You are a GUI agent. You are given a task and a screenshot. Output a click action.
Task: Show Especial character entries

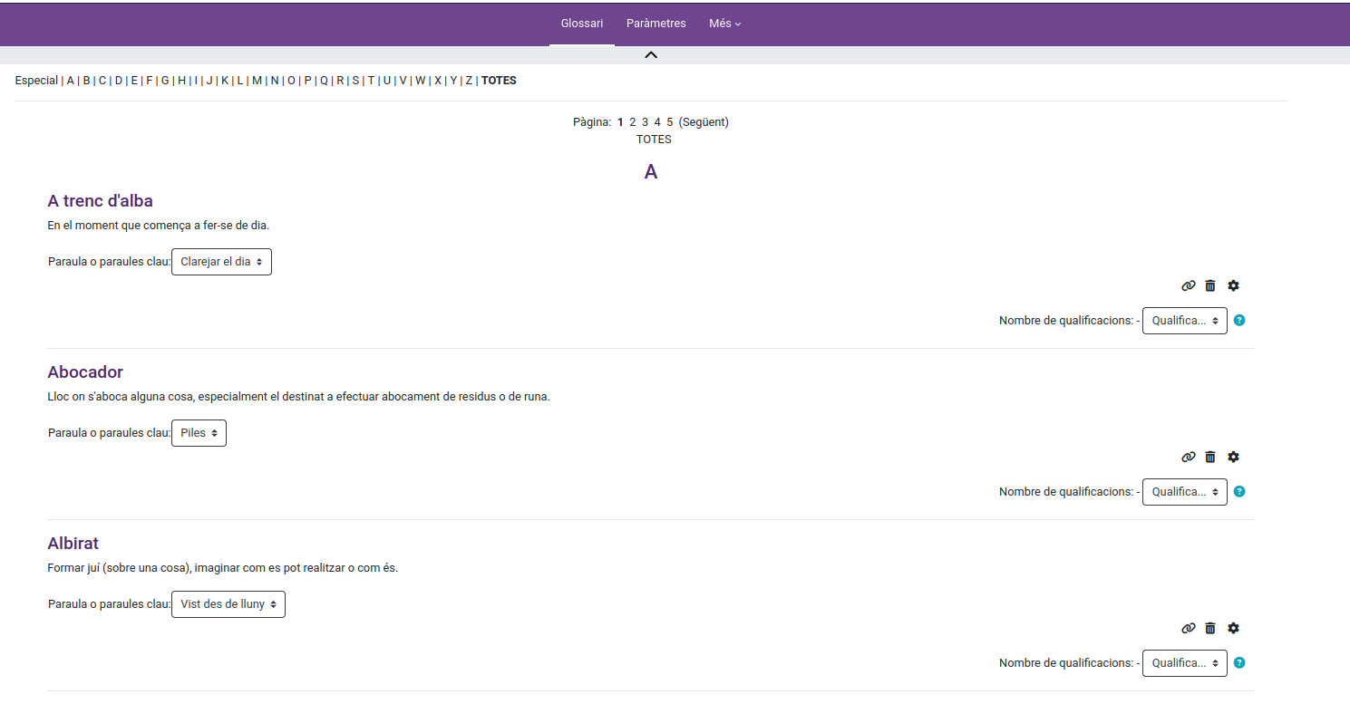36,81
